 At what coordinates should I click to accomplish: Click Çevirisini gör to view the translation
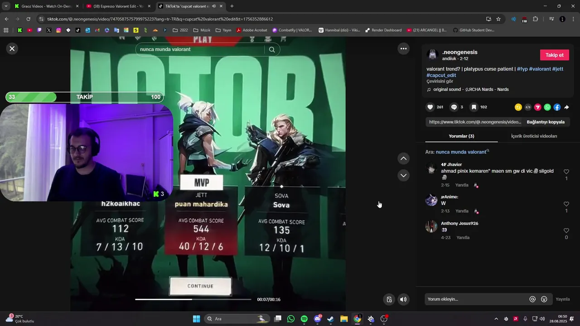tap(440, 81)
